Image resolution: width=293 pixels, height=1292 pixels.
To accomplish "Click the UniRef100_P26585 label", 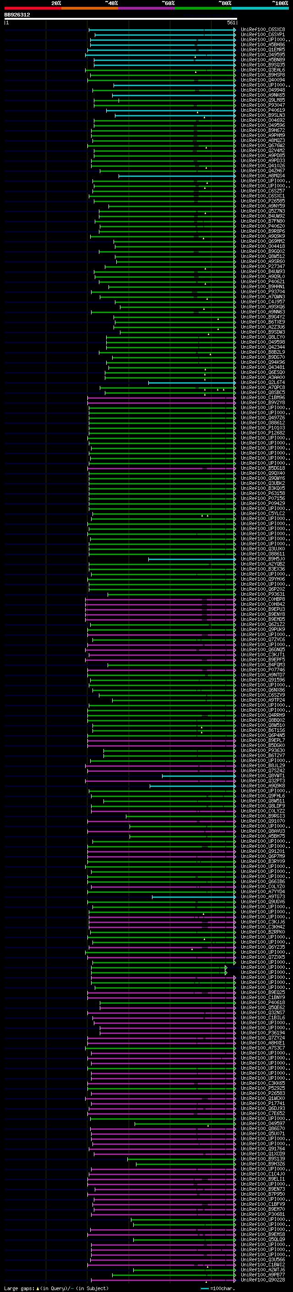I will pos(263,201).
